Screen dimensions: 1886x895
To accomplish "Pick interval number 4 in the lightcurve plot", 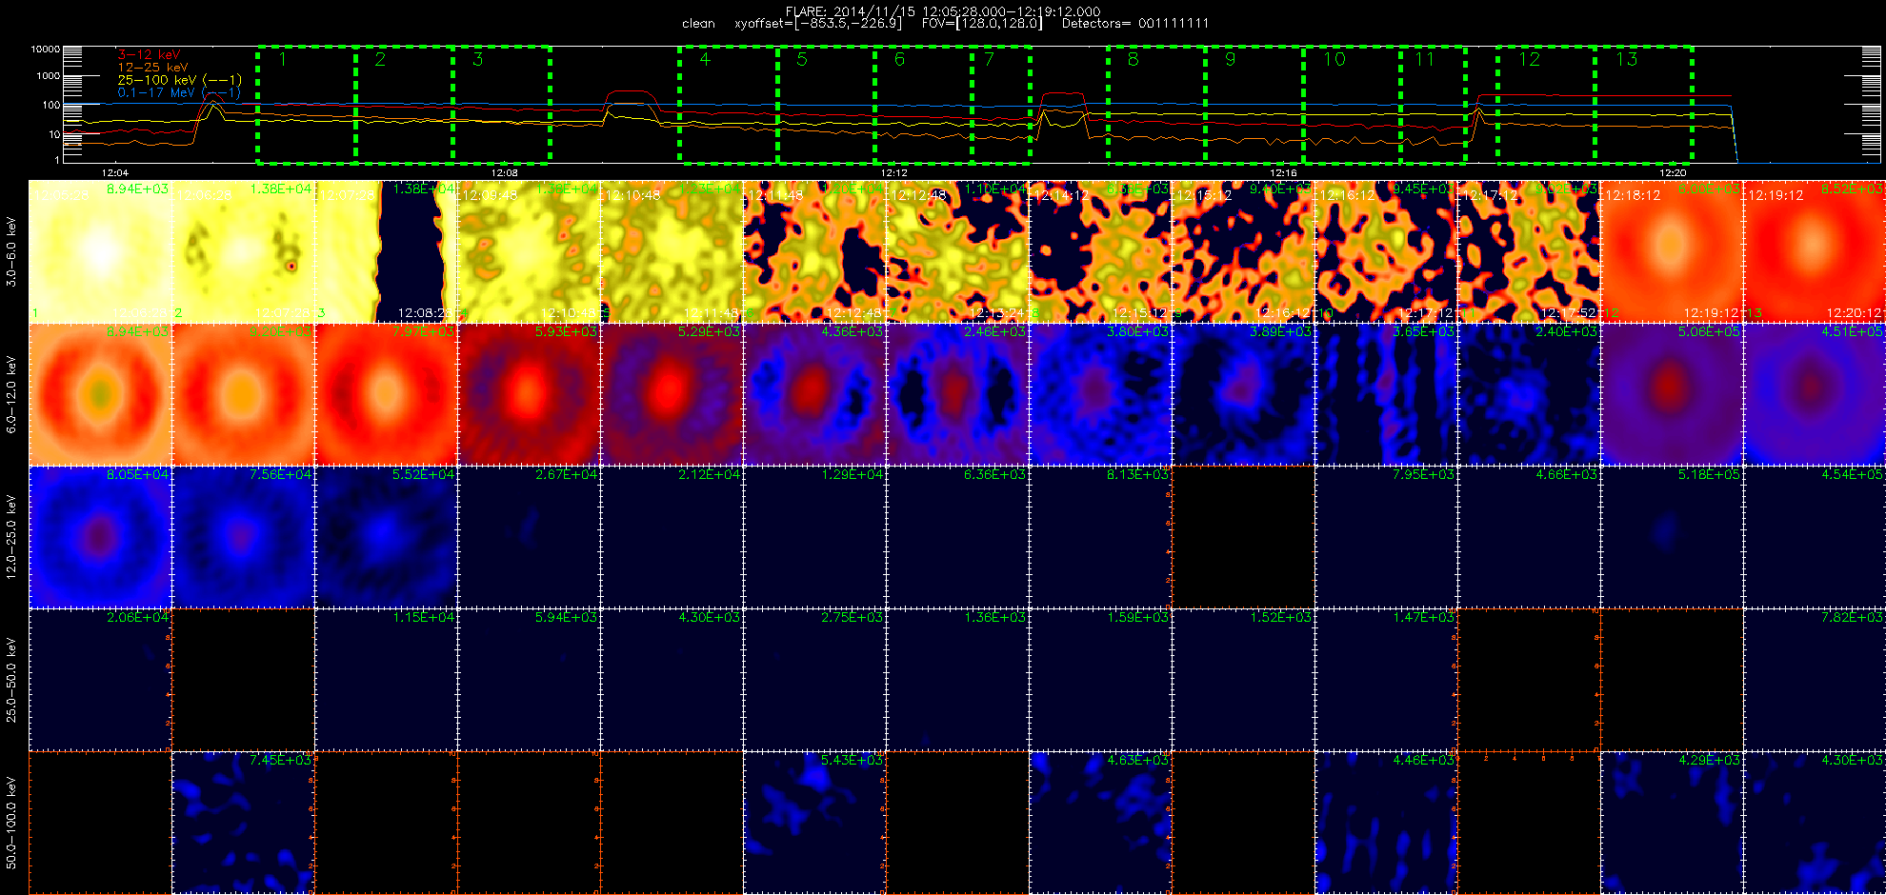I will pos(705,59).
